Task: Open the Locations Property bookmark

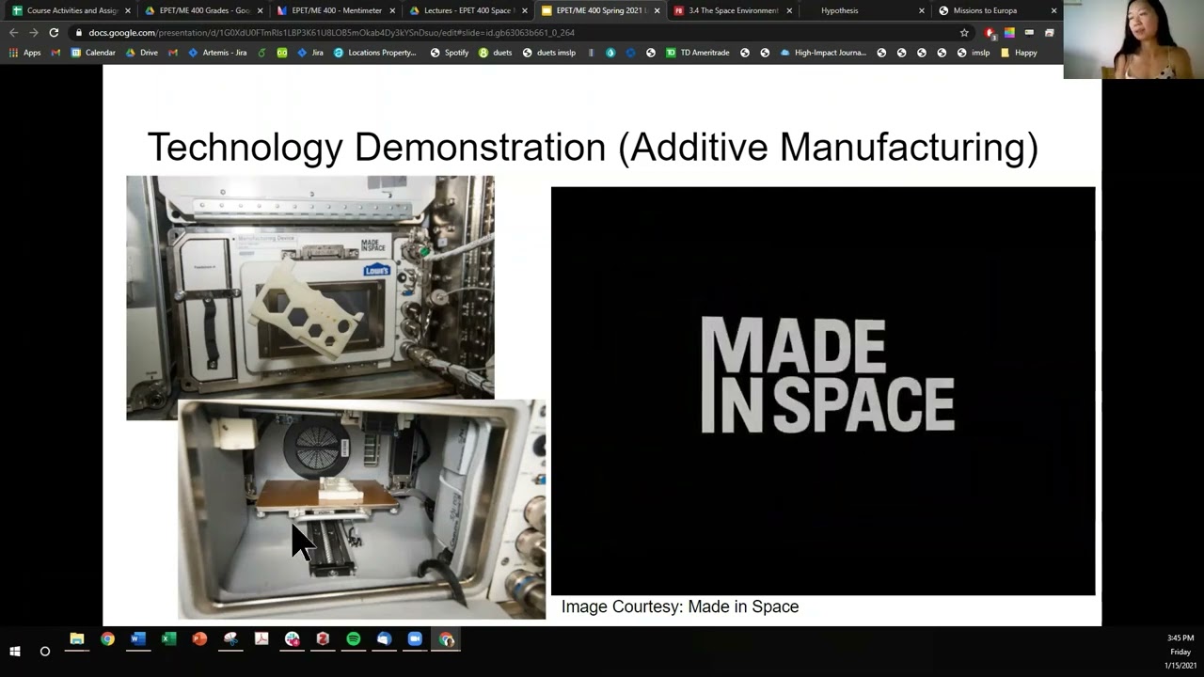Action: 374,53
